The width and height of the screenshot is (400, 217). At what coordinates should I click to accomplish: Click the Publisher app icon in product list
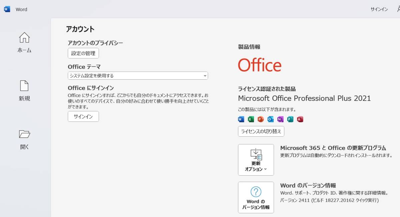click(x=290, y=119)
